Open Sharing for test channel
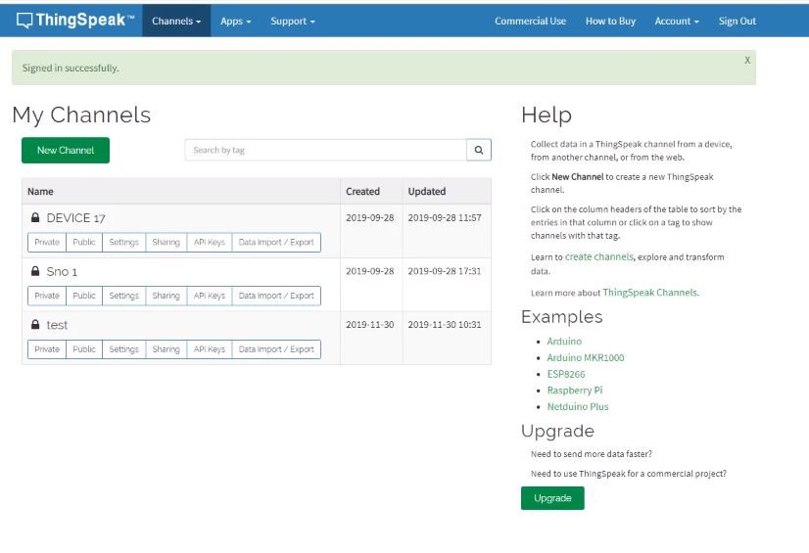 [x=167, y=349]
